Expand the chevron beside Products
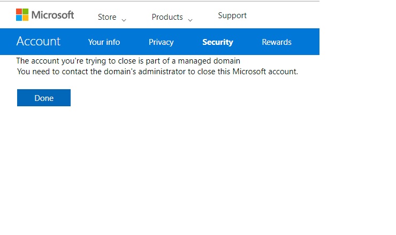Viewport: 396px width, 235px height. (x=190, y=20)
